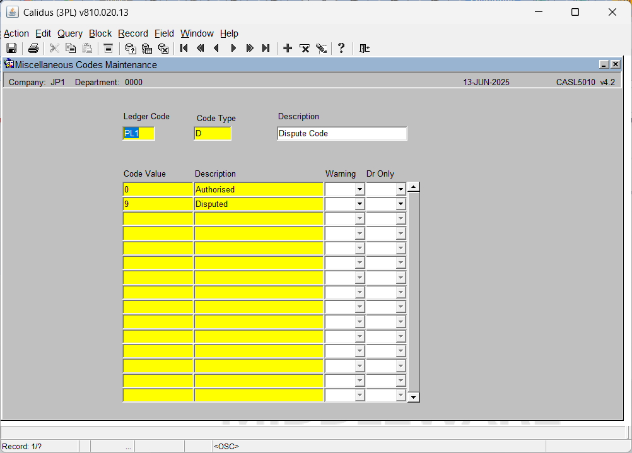Click the Clear Record eraser icon

click(321, 49)
